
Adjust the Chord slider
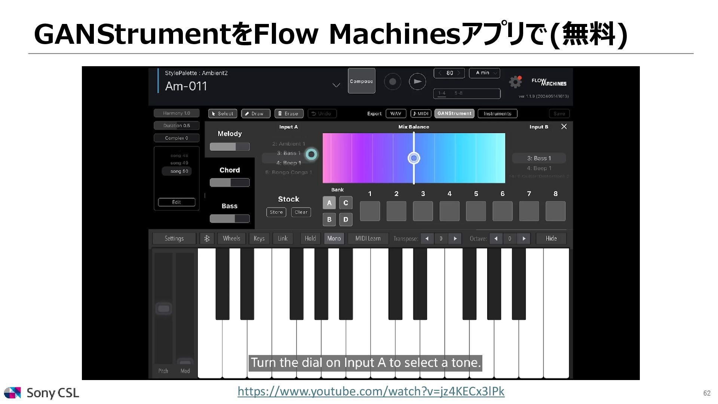click(x=230, y=183)
